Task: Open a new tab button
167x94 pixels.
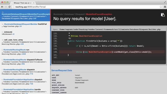Action: coord(38,3)
